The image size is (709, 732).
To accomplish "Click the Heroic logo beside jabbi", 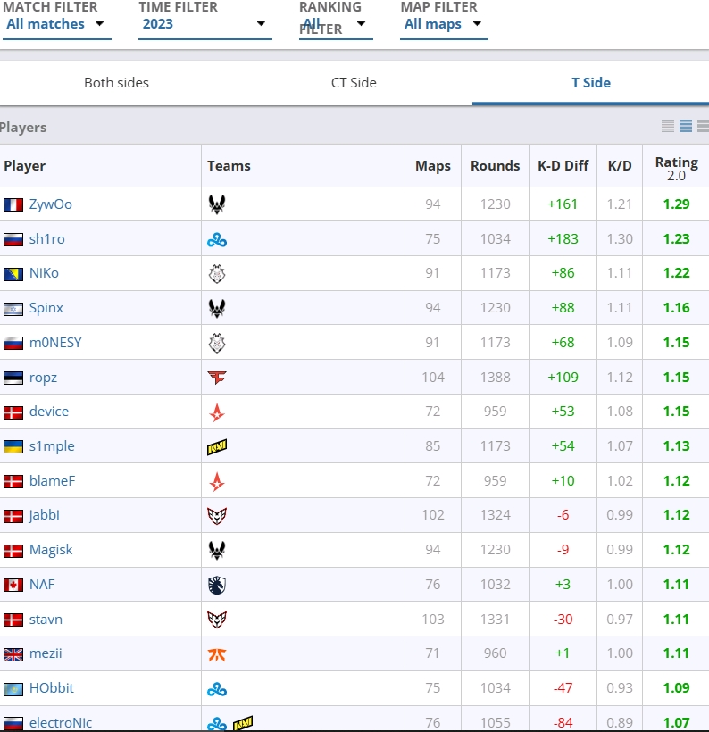I will pyautogui.click(x=217, y=515).
